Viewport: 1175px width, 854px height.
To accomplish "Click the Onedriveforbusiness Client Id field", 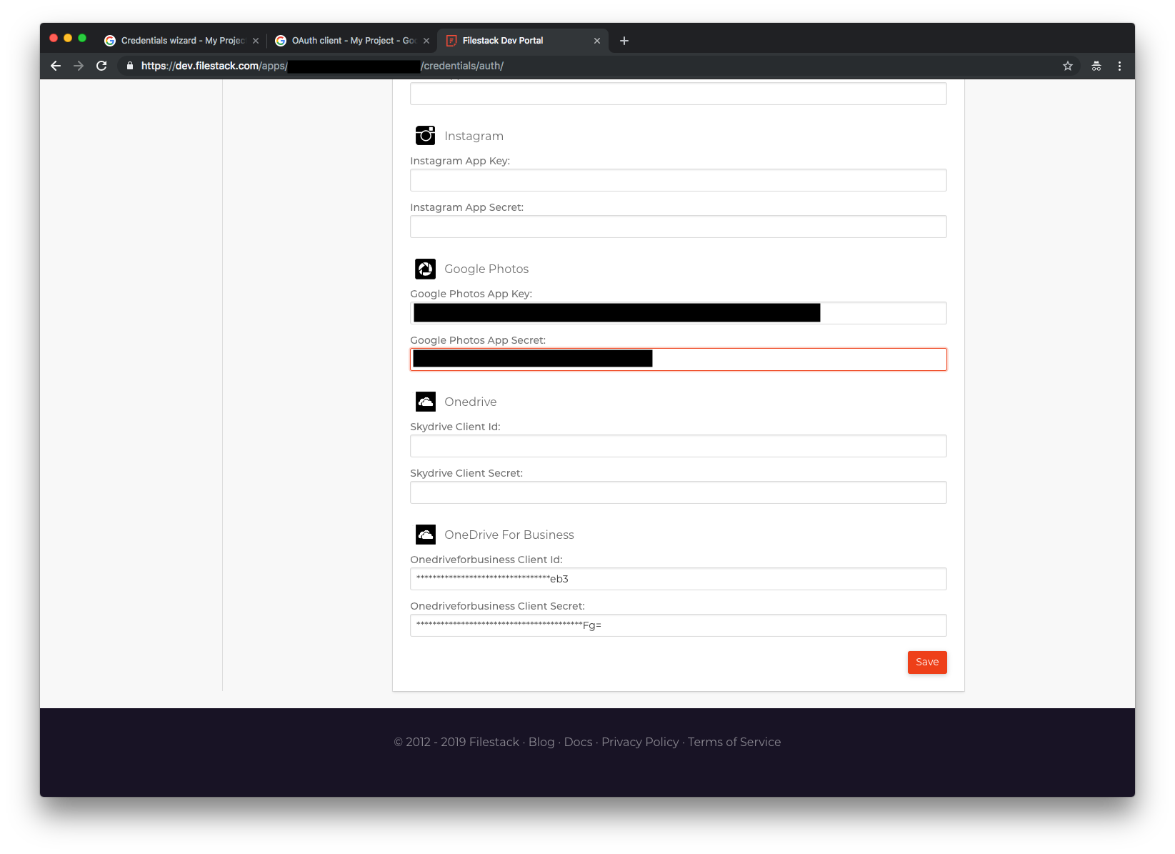I will point(679,579).
